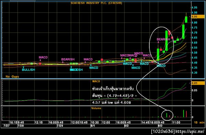This screenshot has height=135, width=206.
Task: Click the highlighted 0.09 MACD value tag
Action: (x=198, y=83)
